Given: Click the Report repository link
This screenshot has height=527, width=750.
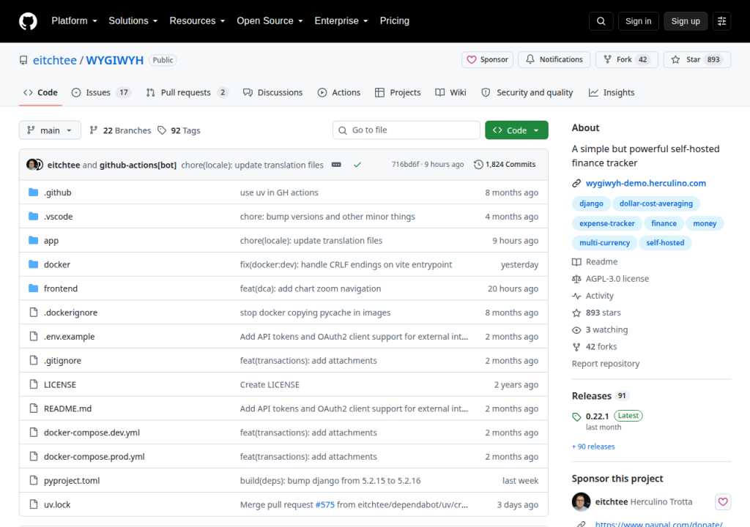Looking at the screenshot, I should (606, 364).
